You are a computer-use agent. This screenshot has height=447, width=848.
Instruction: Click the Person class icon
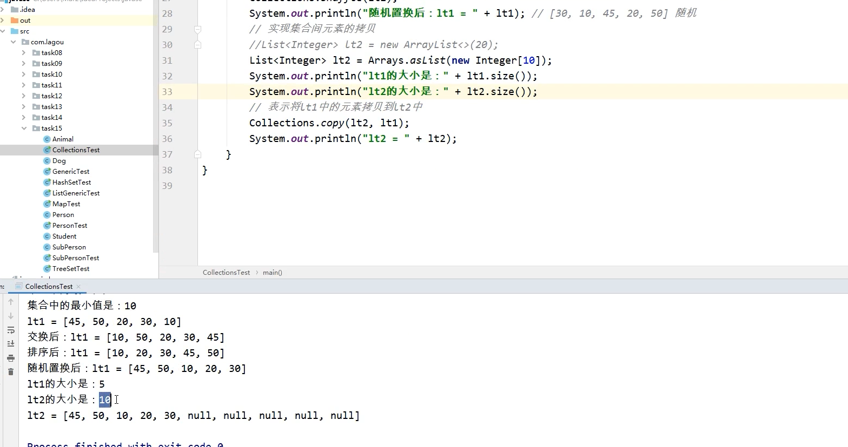tap(47, 215)
